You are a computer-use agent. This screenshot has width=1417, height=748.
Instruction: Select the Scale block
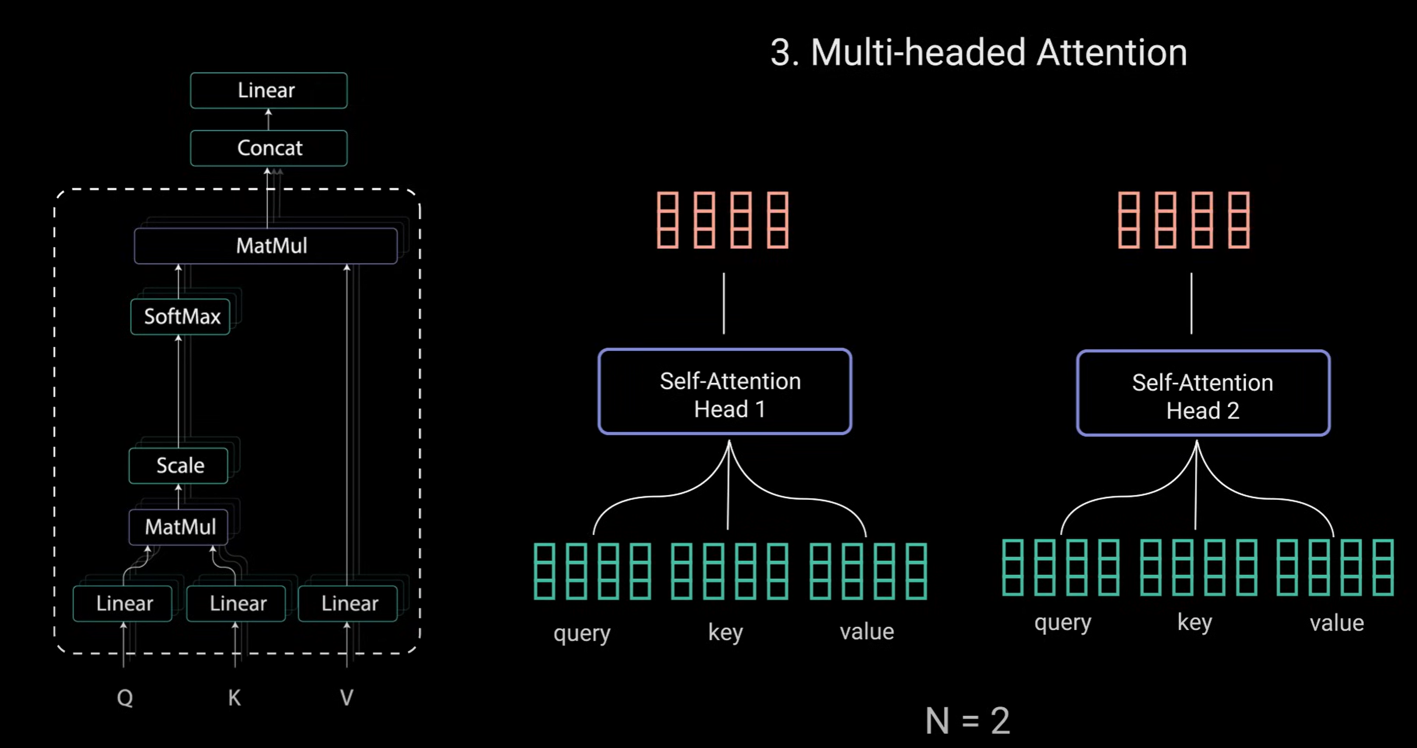click(x=179, y=465)
